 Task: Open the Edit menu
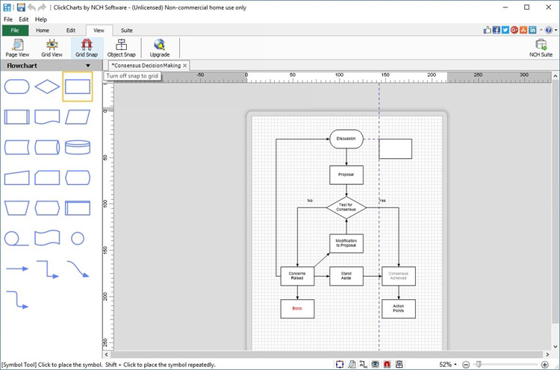tap(24, 19)
